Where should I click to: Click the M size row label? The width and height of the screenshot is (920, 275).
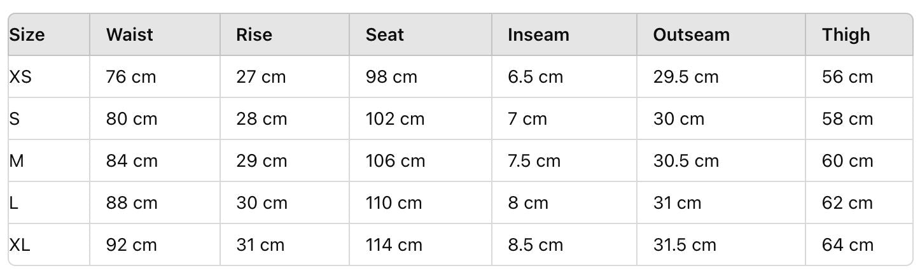pos(17,161)
